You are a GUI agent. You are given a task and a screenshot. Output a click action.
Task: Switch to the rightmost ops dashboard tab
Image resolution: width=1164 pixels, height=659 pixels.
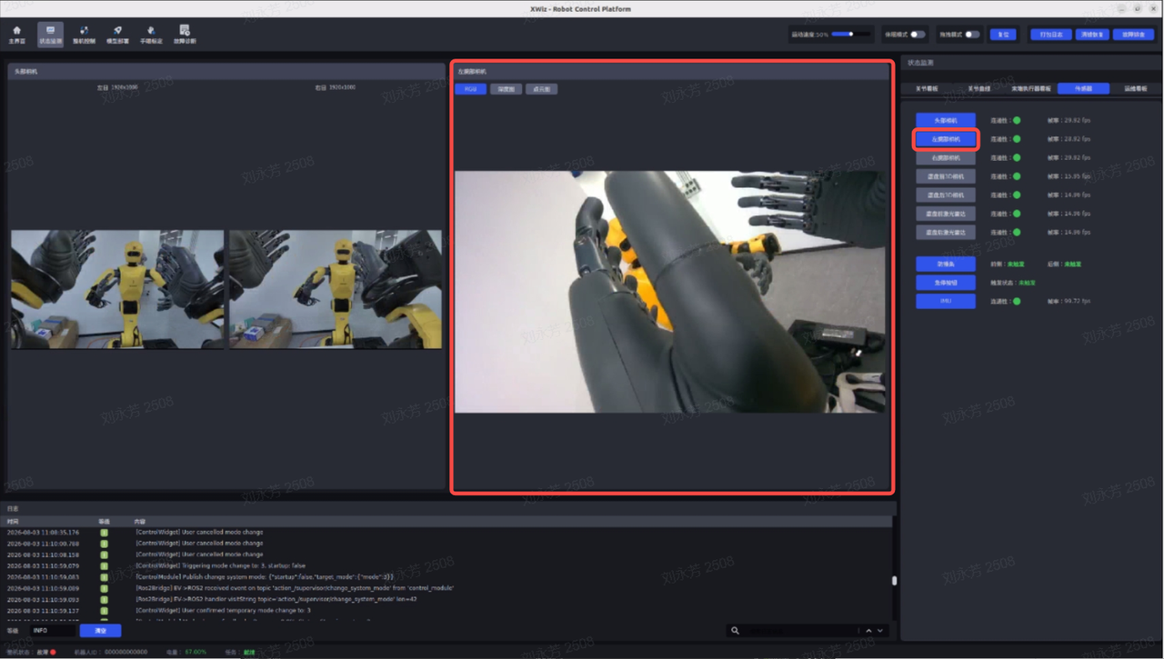click(x=1136, y=88)
